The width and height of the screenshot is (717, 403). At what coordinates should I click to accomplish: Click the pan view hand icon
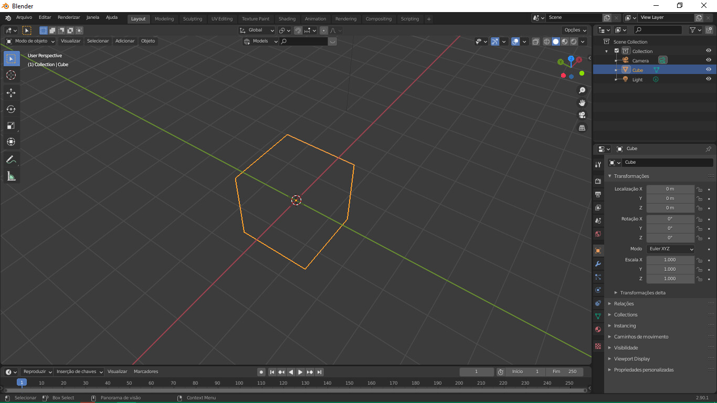pos(582,103)
